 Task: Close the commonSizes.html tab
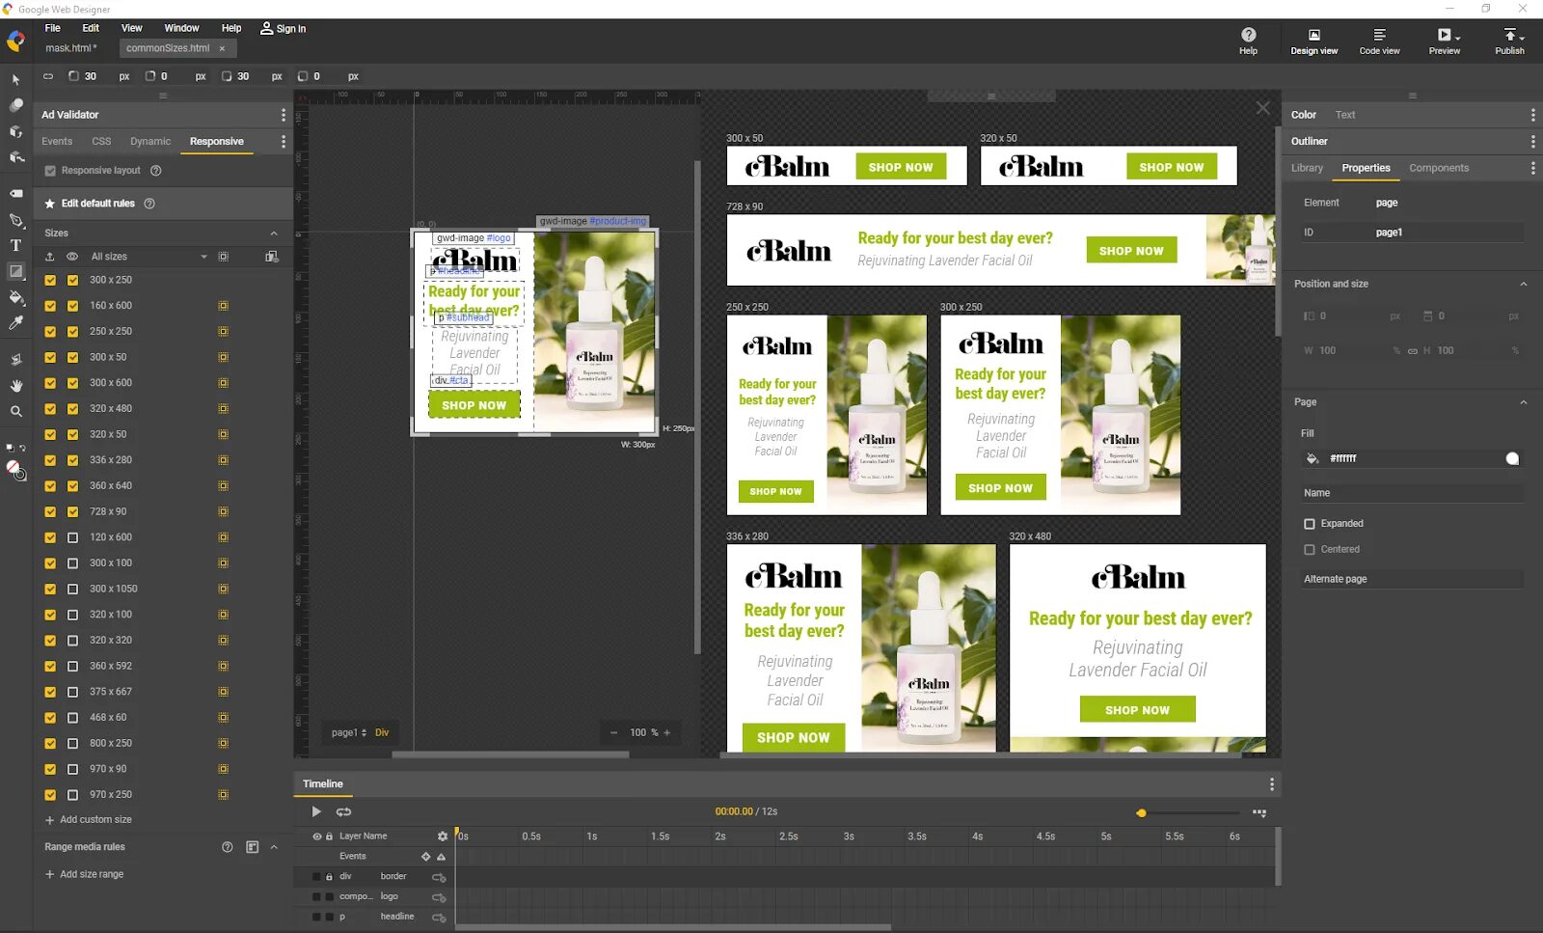click(222, 48)
